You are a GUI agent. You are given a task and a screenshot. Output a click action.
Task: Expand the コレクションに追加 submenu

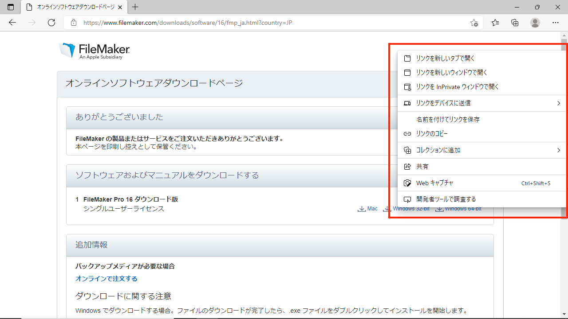(x=437, y=150)
